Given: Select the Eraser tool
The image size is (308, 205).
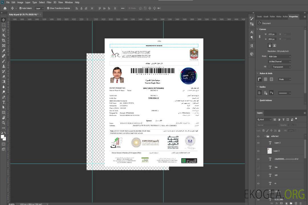Looking at the screenshot, I should (x=3, y=77).
